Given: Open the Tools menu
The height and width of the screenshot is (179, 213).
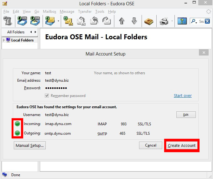Looking at the screenshot, I should pos(100,12).
